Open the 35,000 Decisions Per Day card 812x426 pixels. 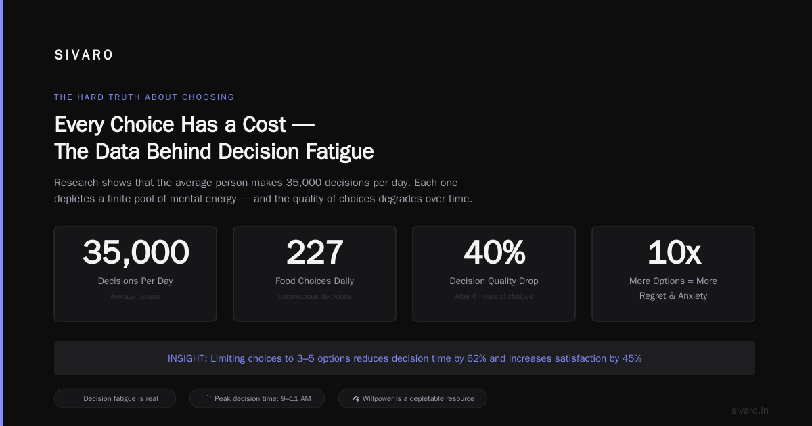(135, 274)
